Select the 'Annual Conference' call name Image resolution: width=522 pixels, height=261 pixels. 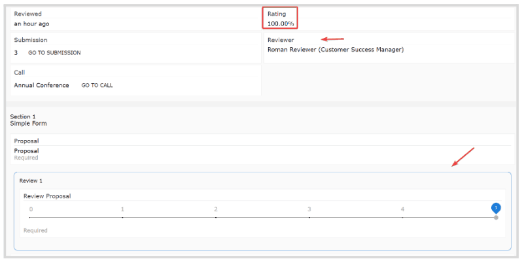41,85
